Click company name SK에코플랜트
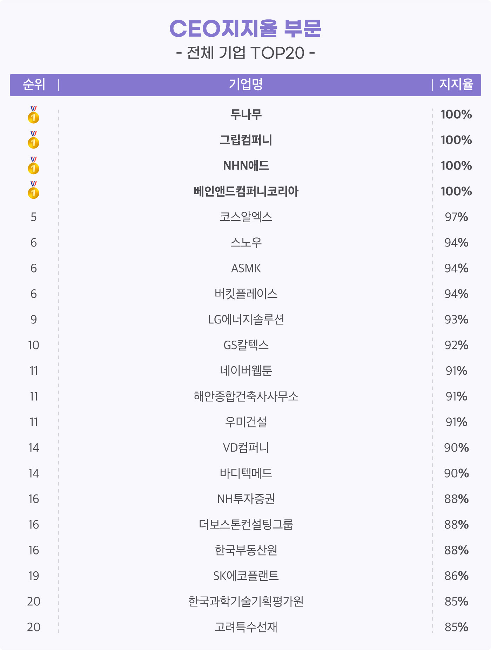Screen dimensions: 491x650 point(246,576)
